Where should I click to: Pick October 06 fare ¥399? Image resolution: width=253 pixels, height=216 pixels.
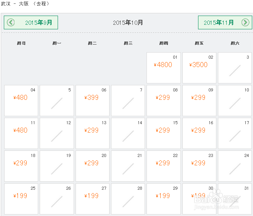[x=92, y=101]
